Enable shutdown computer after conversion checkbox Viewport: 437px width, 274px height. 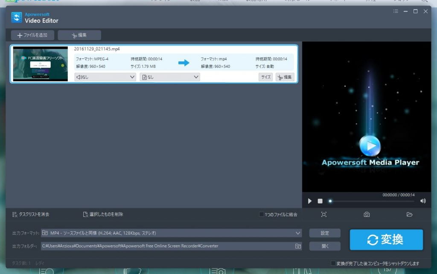click(334, 263)
